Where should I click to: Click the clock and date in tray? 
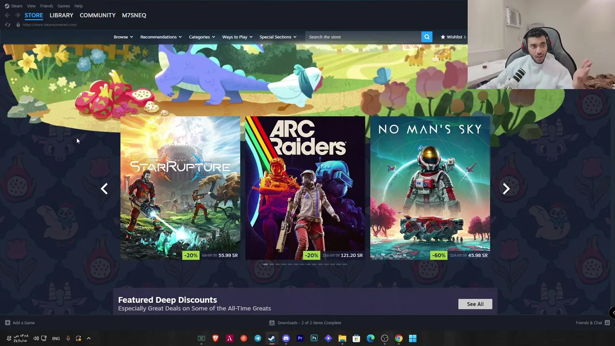(x=21, y=338)
